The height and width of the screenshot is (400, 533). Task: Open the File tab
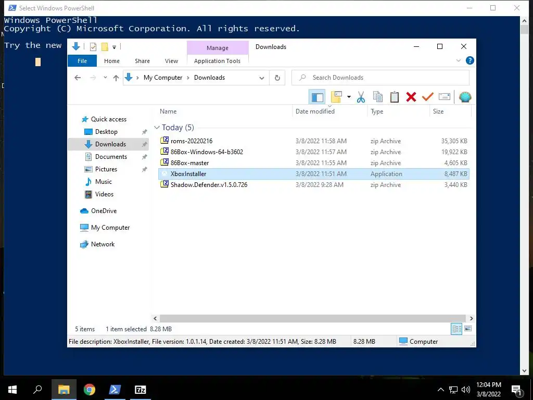[x=82, y=61]
